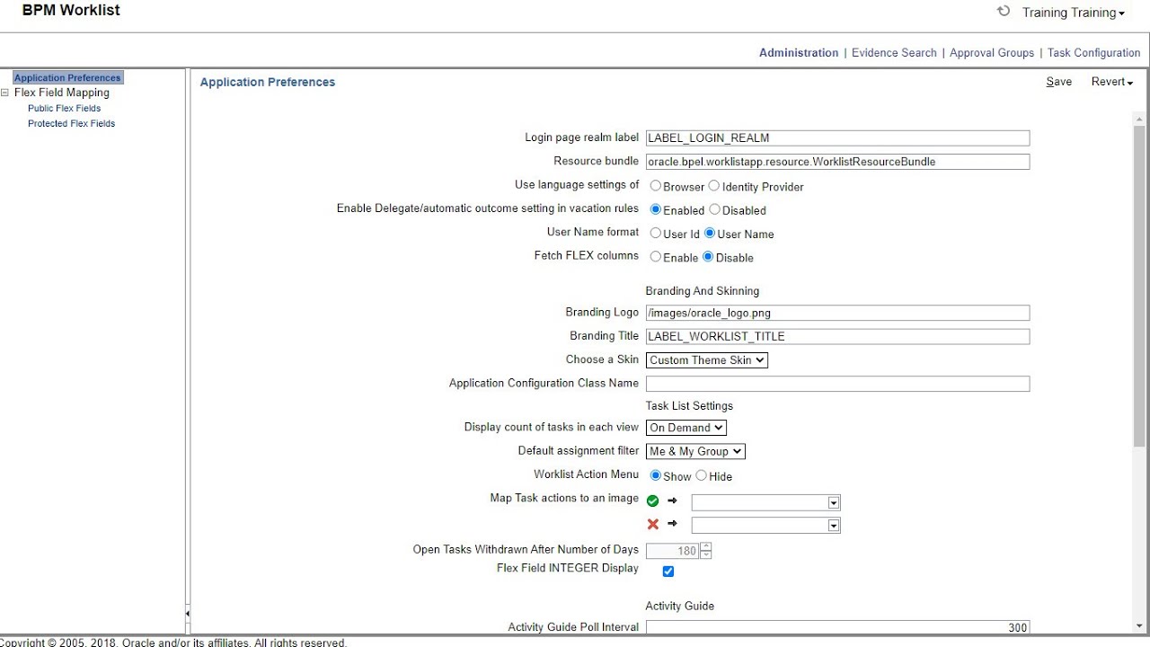Select Browser for language settings

(x=656, y=186)
